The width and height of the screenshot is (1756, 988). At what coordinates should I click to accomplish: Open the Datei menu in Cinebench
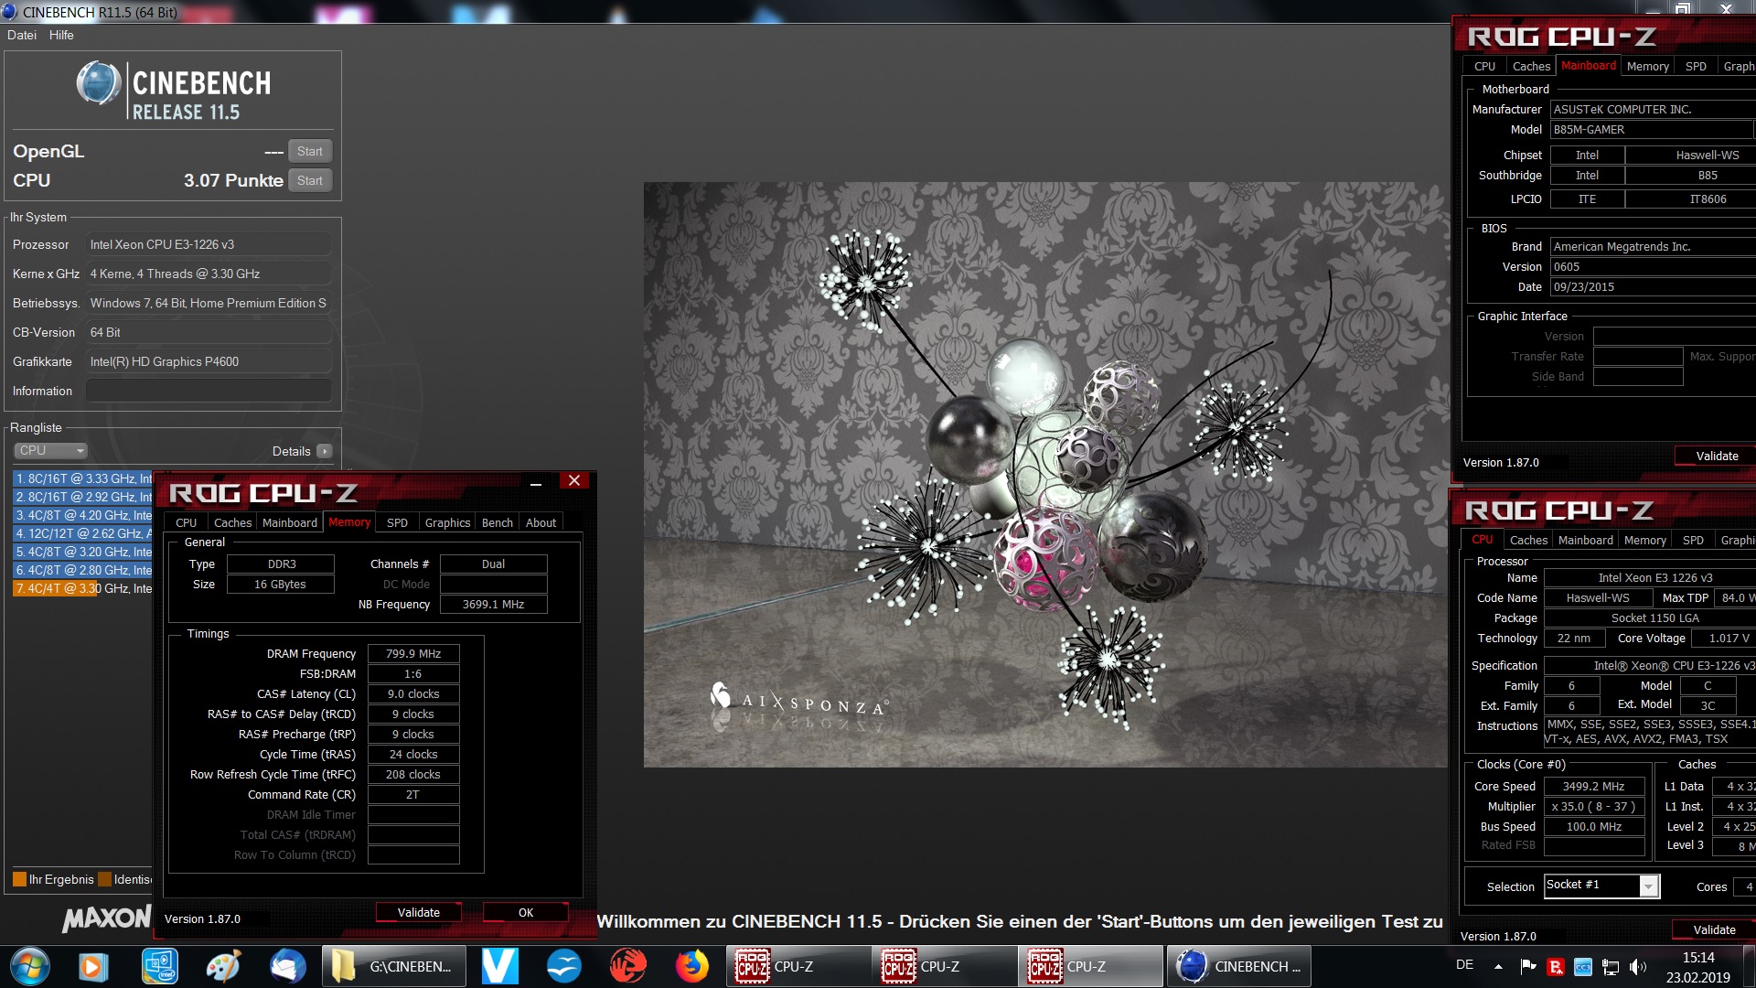[x=22, y=35]
